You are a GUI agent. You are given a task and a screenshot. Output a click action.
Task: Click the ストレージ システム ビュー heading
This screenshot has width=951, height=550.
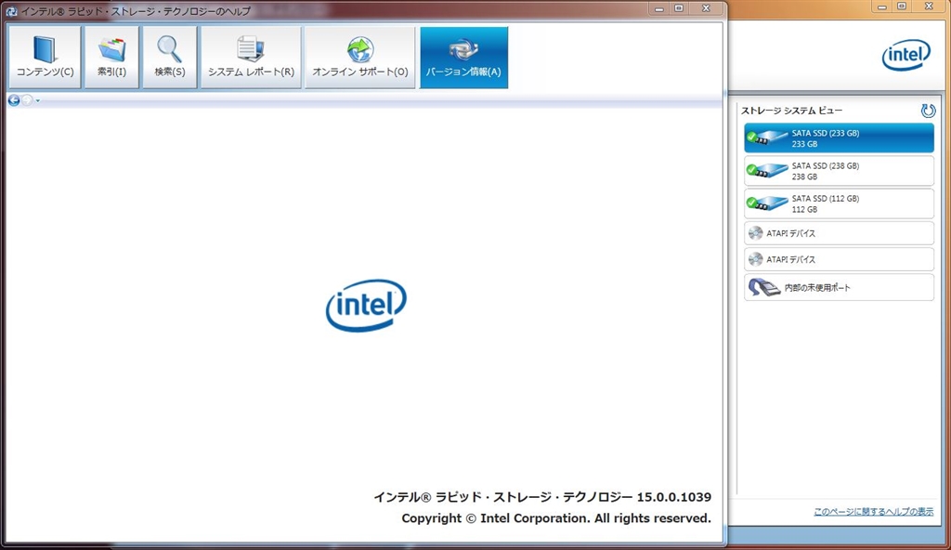(x=791, y=111)
